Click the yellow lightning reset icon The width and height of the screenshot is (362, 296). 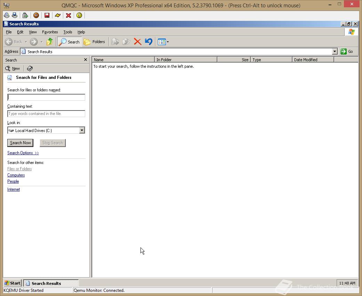58,15
